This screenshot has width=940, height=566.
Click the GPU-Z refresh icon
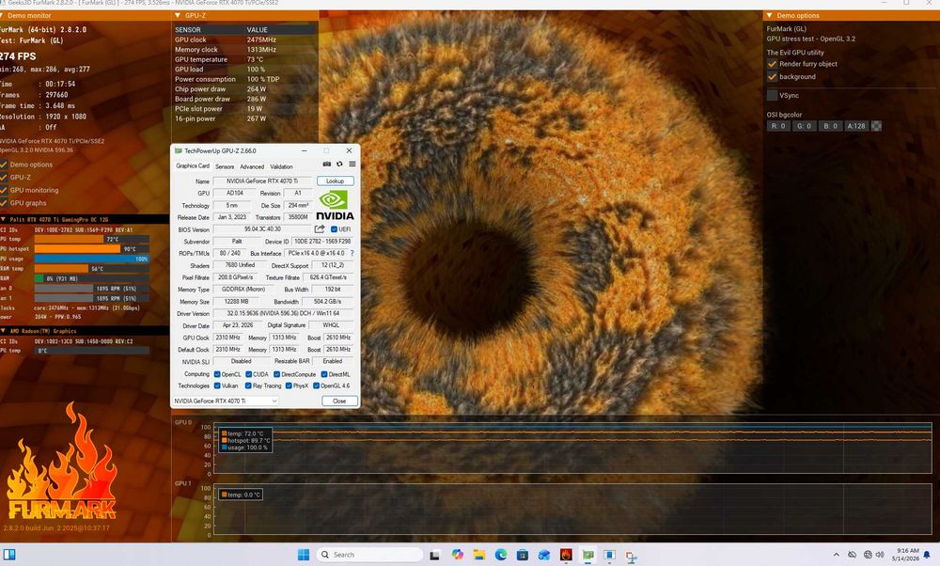[339, 165]
